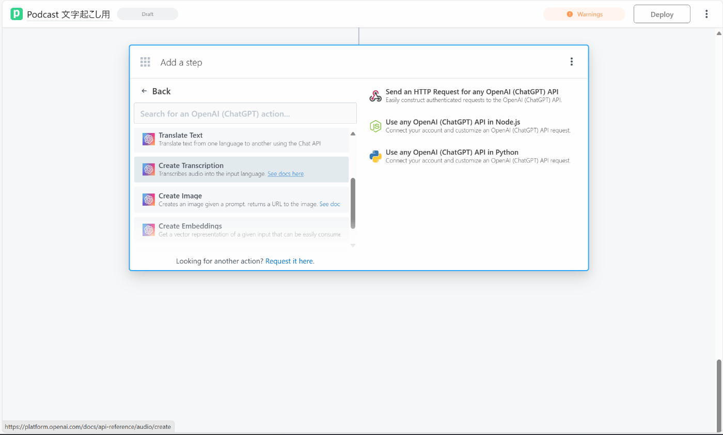Click the Node.js hexagon icon
Image resolution: width=723 pixels, height=435 pixels.
coord(375,126)
